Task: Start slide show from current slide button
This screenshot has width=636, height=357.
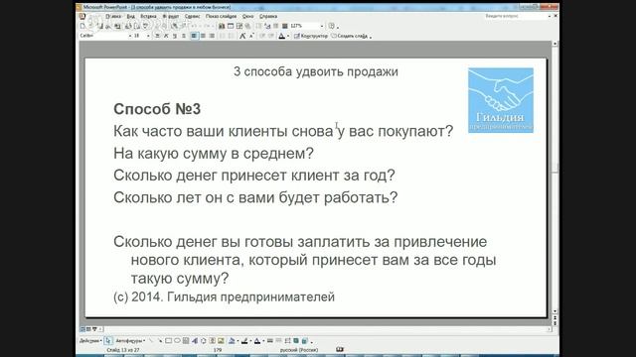Action: pyautogui.click(x=94, y=329)
